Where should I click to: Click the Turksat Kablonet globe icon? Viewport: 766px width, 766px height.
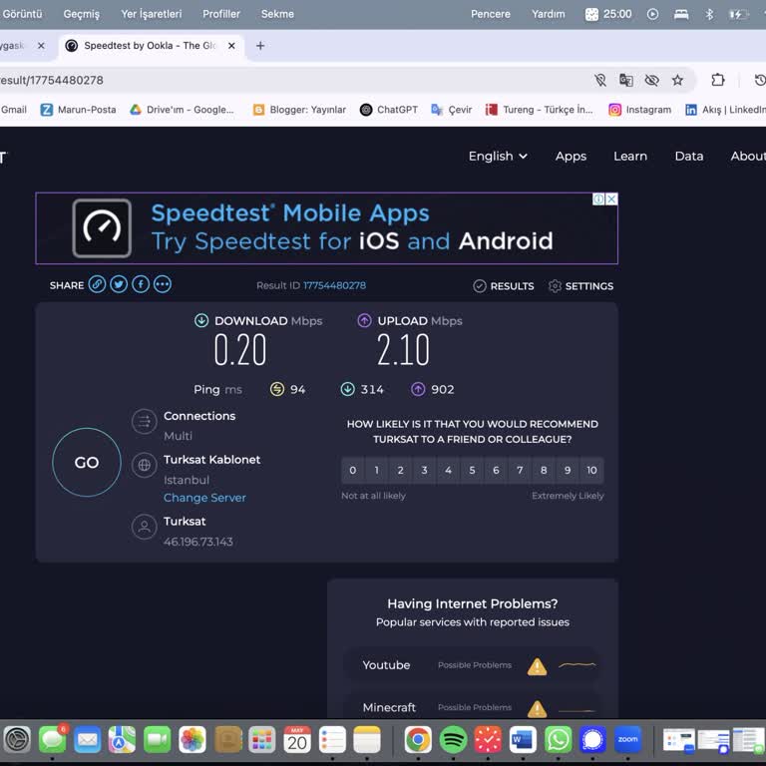point(144,465)
